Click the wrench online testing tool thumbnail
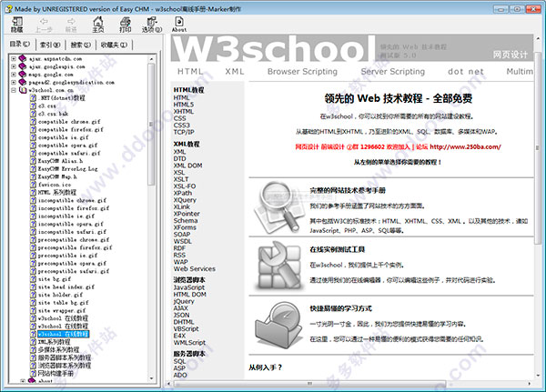The height and width of the screenshot is (392, 546). 278,266
